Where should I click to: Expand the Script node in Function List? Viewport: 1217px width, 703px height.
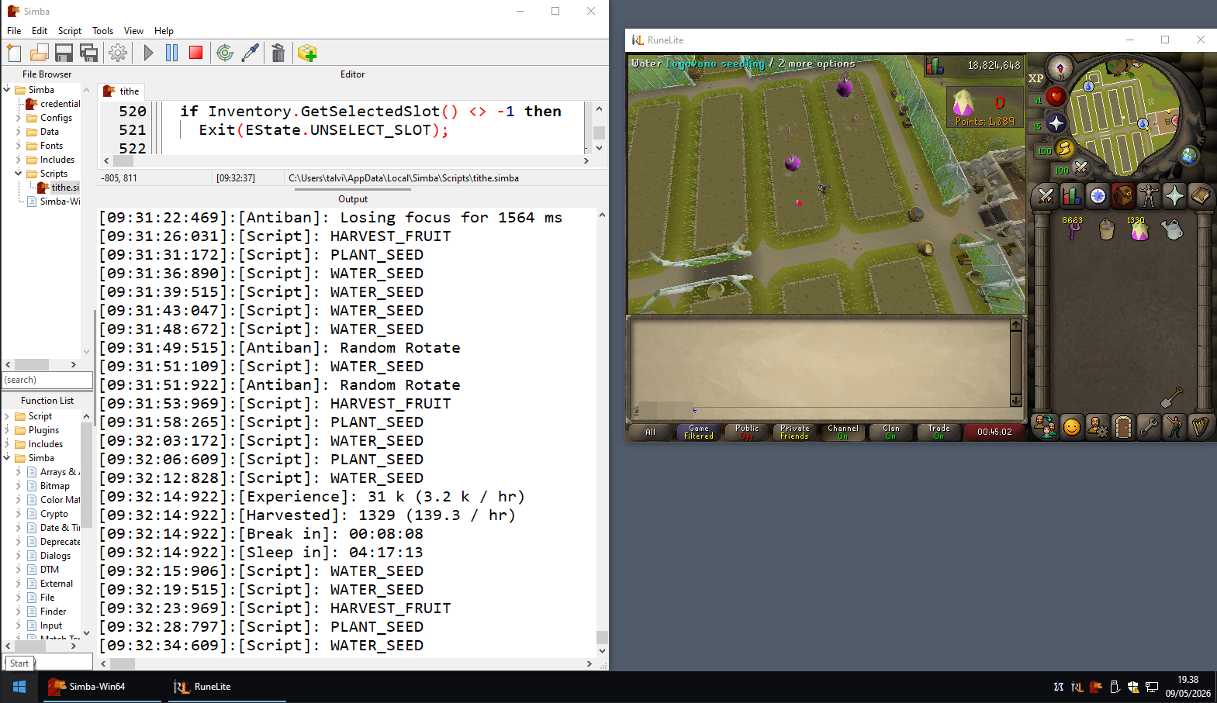coord(7,416)
